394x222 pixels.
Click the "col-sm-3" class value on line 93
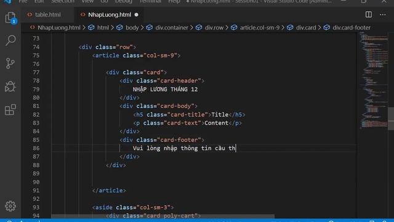[153, 207]
